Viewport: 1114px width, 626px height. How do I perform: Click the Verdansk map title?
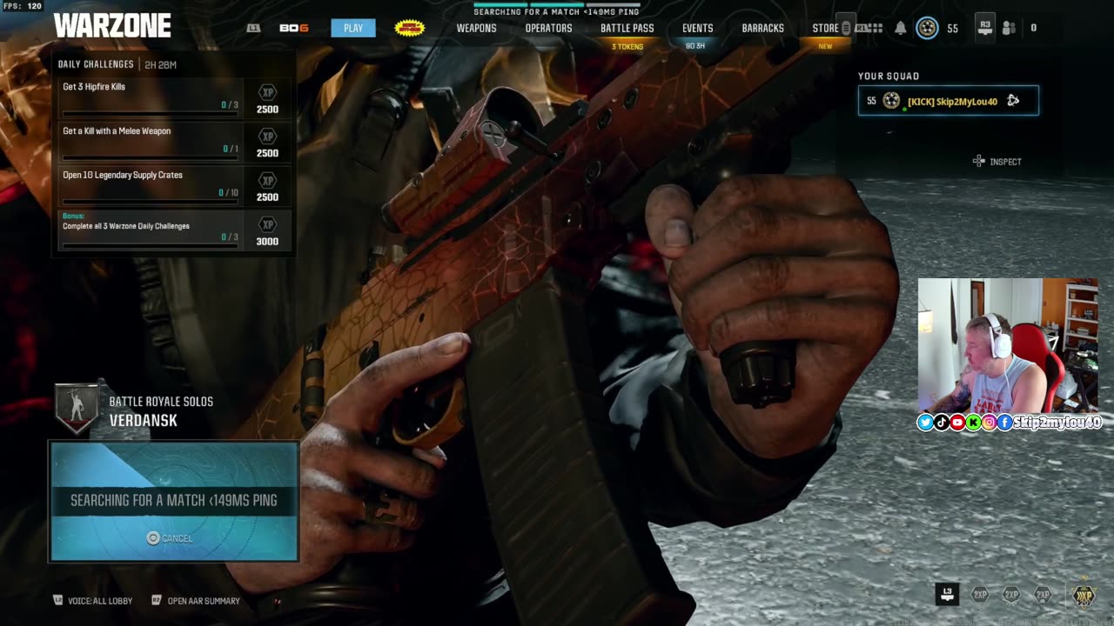pyautogui.click(x=144, y=421)
